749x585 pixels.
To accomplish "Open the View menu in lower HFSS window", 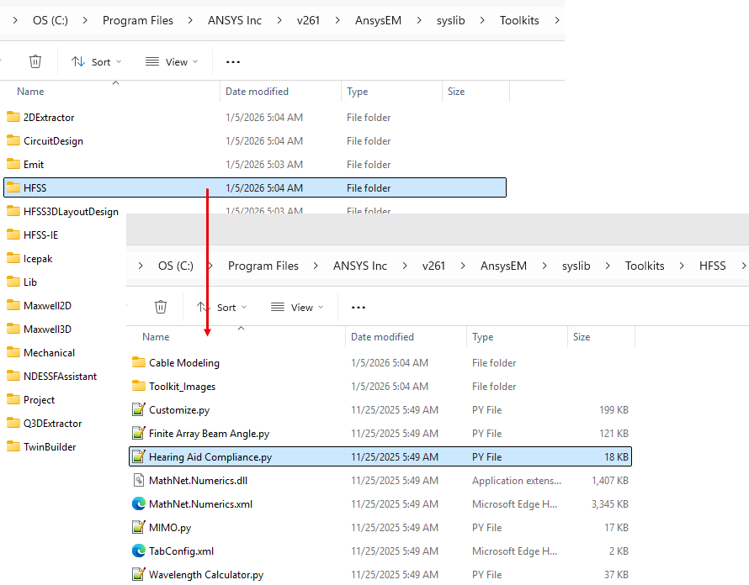I will pos(298,308).
